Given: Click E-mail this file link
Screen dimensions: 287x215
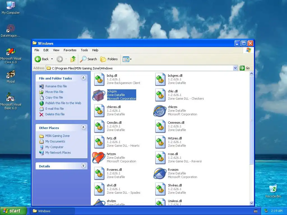Looking at the screenshot, I should pos(55,109).
